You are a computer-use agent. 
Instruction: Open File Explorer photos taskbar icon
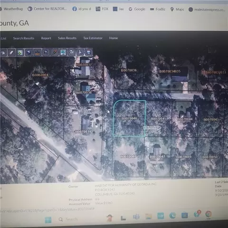149,216
